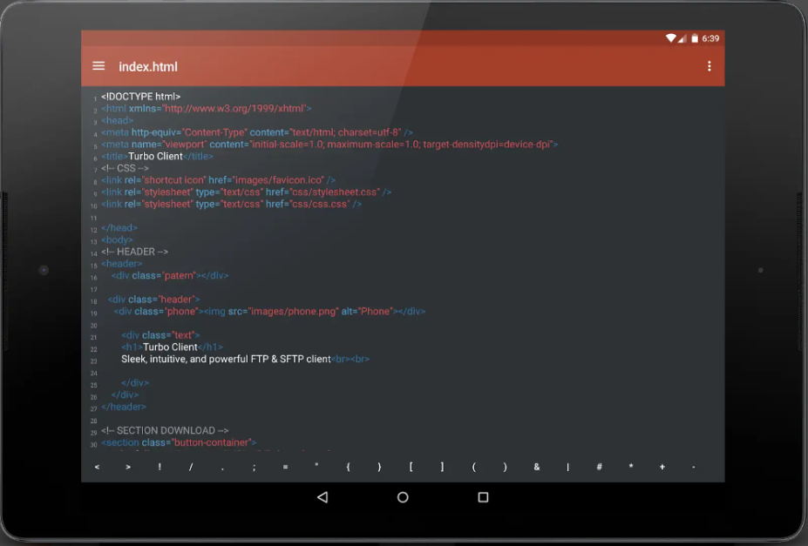Viewport: 808px width, 546px height.
Task: Insert an opening parenthesis
Action: 473,468
